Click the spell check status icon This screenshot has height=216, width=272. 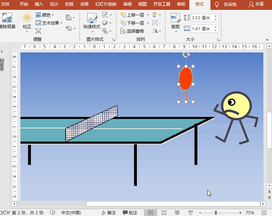pos(53,213)
